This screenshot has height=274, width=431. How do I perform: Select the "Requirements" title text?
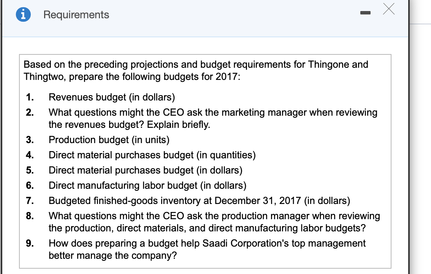tap(76, 14)
